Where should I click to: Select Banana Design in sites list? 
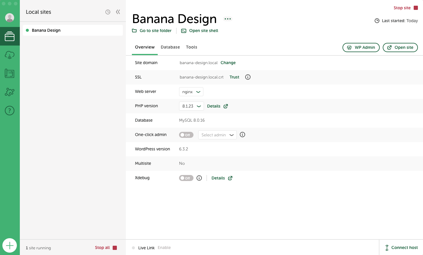(73, 30)
